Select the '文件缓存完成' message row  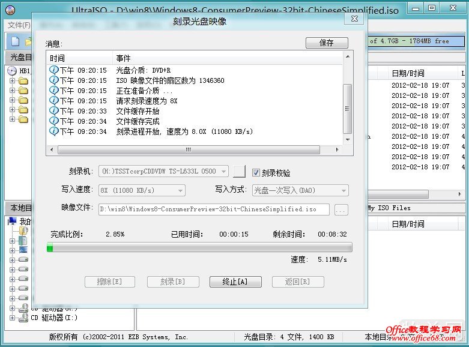point(195,121)
